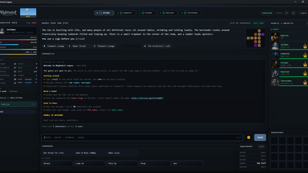Toggle fullscreen with the expand-arrows icon
Viewport: 308px width, 173px height.
pos(294,13)
